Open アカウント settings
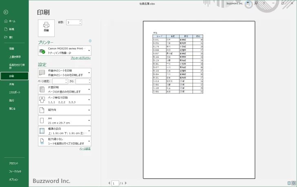This screenshot has height=187, width=297. [x=13, y=163]
